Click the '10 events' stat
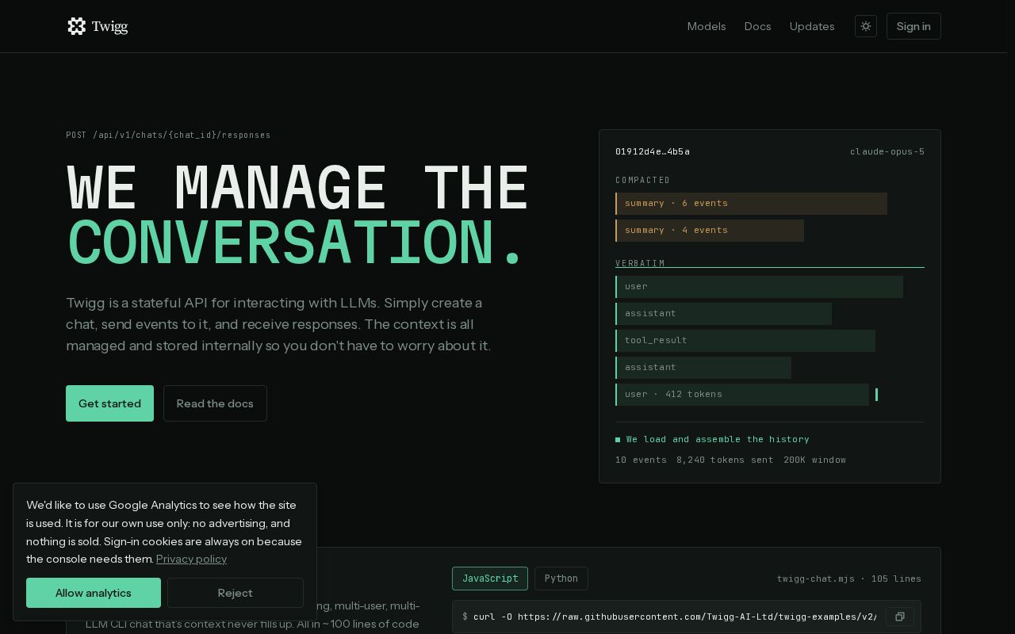Screen dimensions: 1015x634 tap(641, 460)
